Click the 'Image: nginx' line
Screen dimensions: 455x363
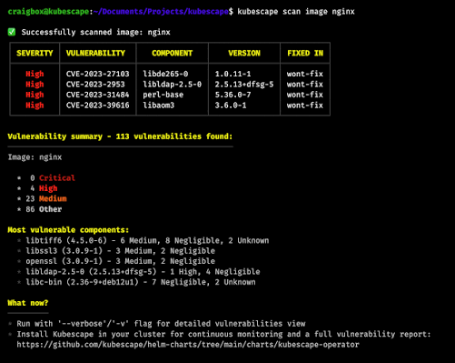35,157
